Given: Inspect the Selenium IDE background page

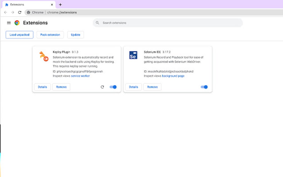Looking at the screenshot, I should 173,76.
